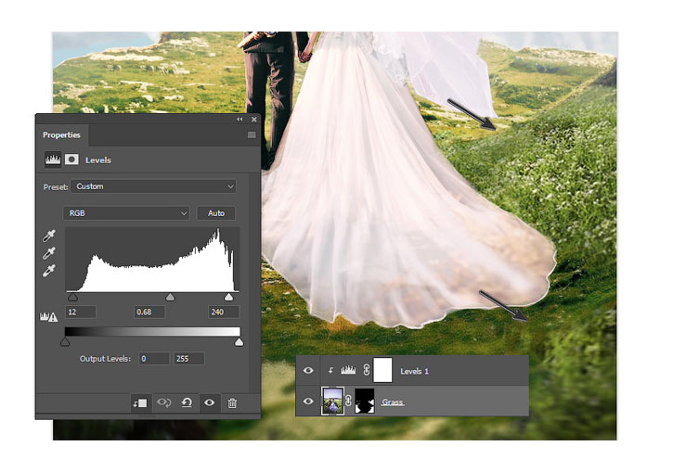Click the highlight field showing 240
This screenshot has width=673, height=472.
224,312
